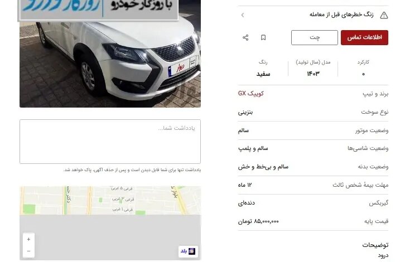Click inside the یادداشت شما note field
This screenshot has width=400, height=262.
(x=110, y=142)
